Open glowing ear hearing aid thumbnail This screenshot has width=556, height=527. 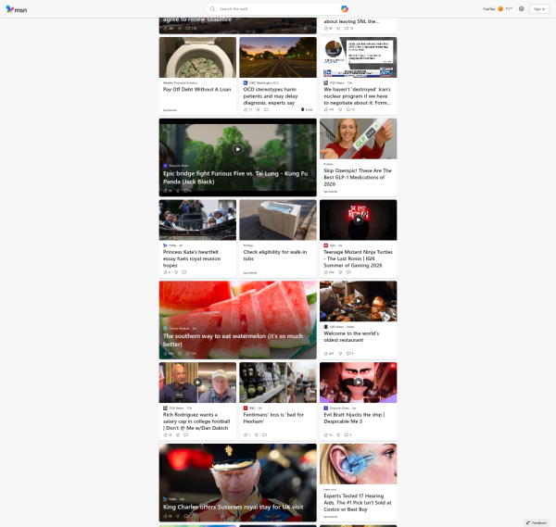(x=358, y=464)
